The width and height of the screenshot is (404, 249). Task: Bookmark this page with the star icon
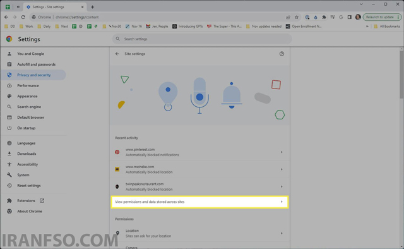[x=297, y=17]
